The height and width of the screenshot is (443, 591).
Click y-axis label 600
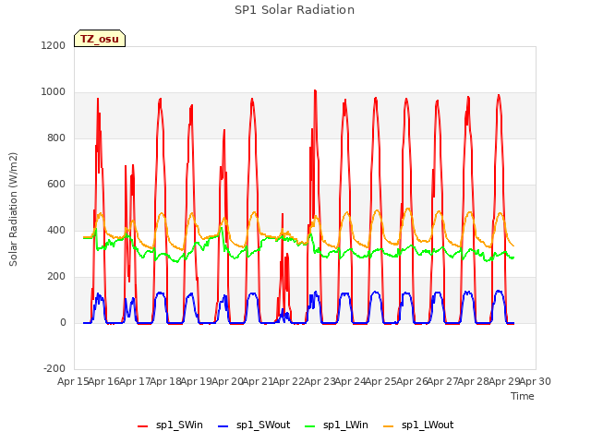56,185
